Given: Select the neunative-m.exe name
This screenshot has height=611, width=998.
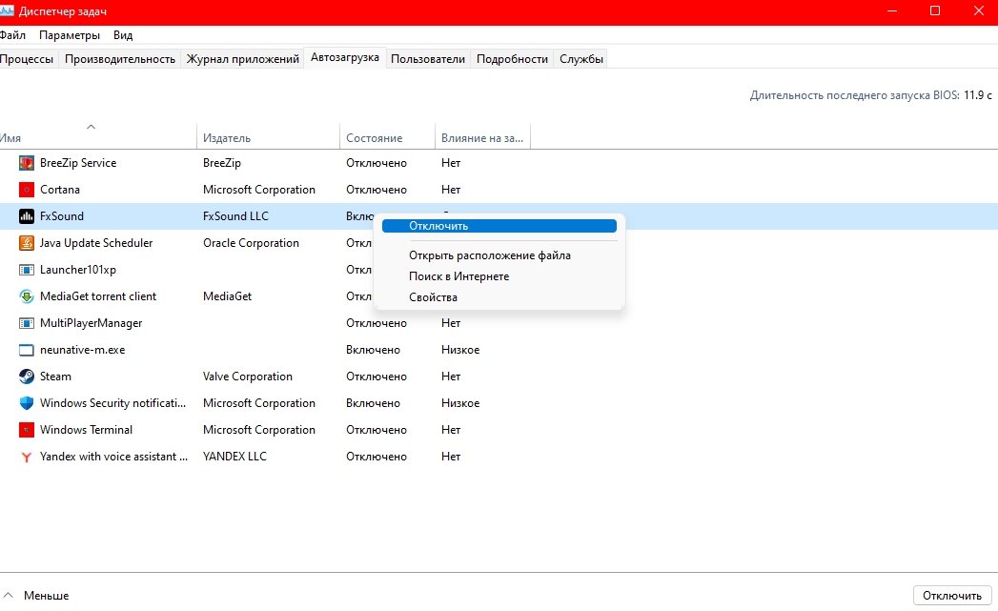Looking at the screenshot, I should (x=82, y=350).
